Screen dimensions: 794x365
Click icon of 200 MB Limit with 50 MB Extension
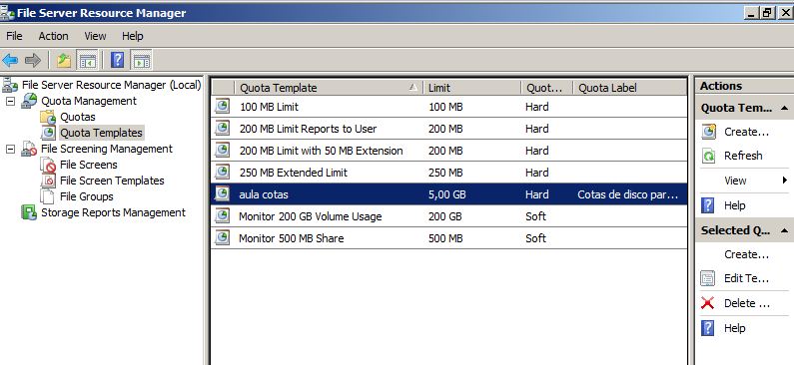[222, 151]
